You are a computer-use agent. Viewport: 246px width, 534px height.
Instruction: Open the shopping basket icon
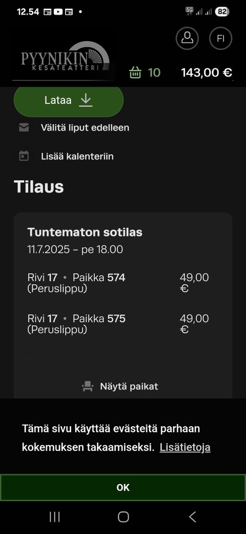[x=135, y=72]
